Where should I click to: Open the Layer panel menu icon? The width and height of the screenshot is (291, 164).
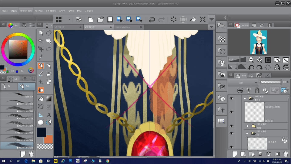(231, 75)
